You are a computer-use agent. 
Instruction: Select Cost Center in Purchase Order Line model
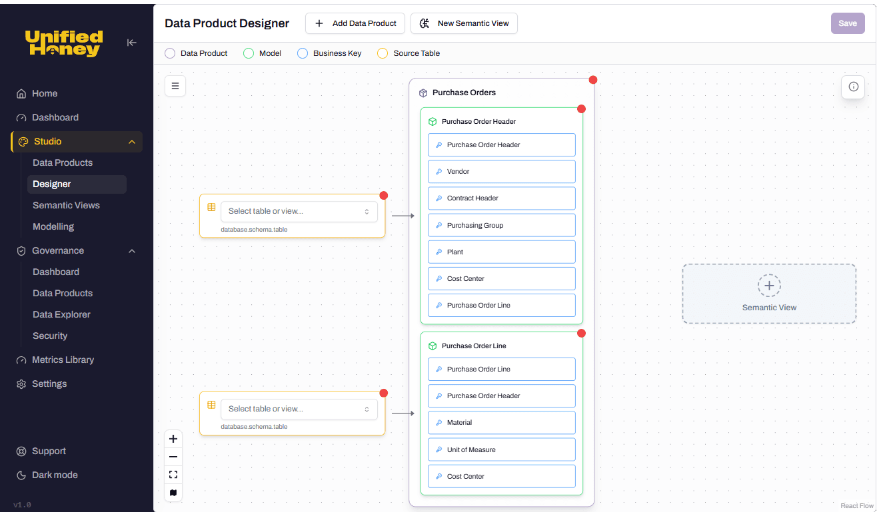pyautogui.click(x=502, y=477)
